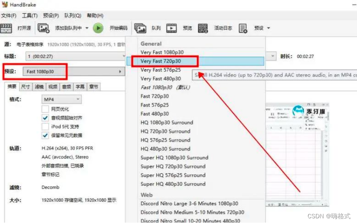Open the 队列(Q) menu
Viewport: 357px width, 223px height.
click(x=73, y=16)
